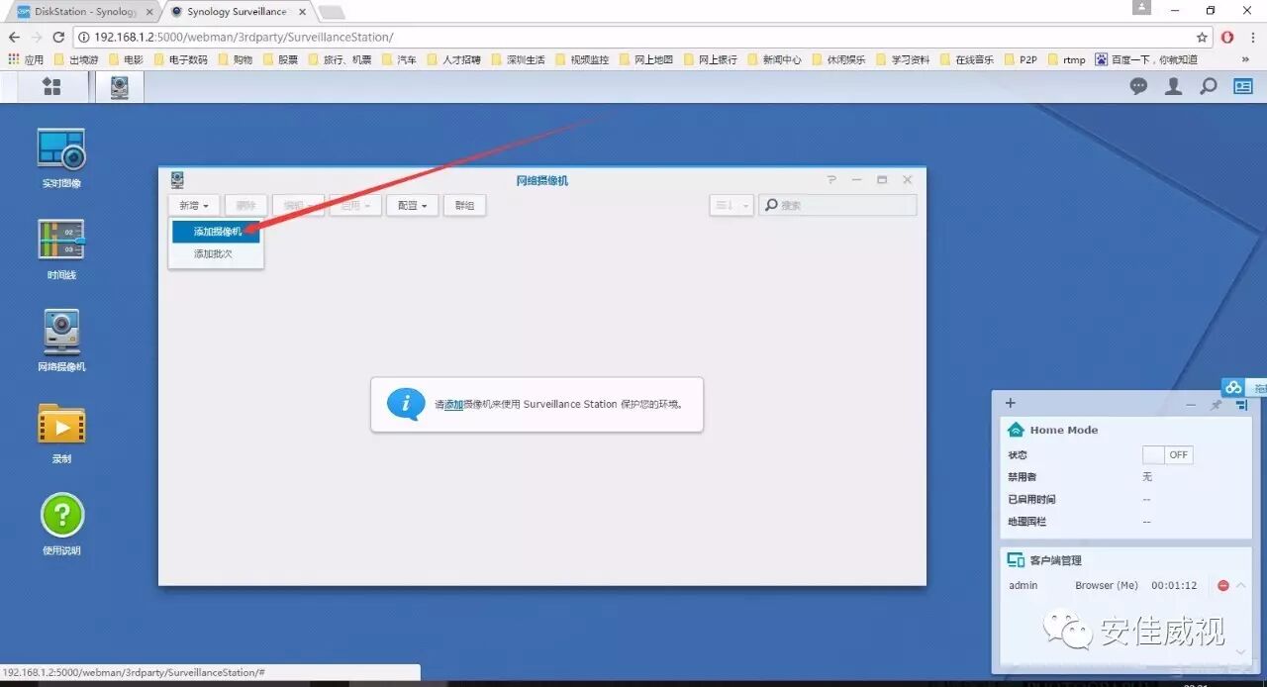Bookmark this page with the star icon
Viewport: 1267px width, 687px height.
(1202, 37)
